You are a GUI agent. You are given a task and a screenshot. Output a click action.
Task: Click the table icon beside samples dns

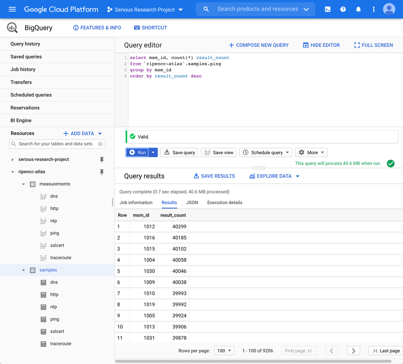pyautogui.click(x=43, y=282)
